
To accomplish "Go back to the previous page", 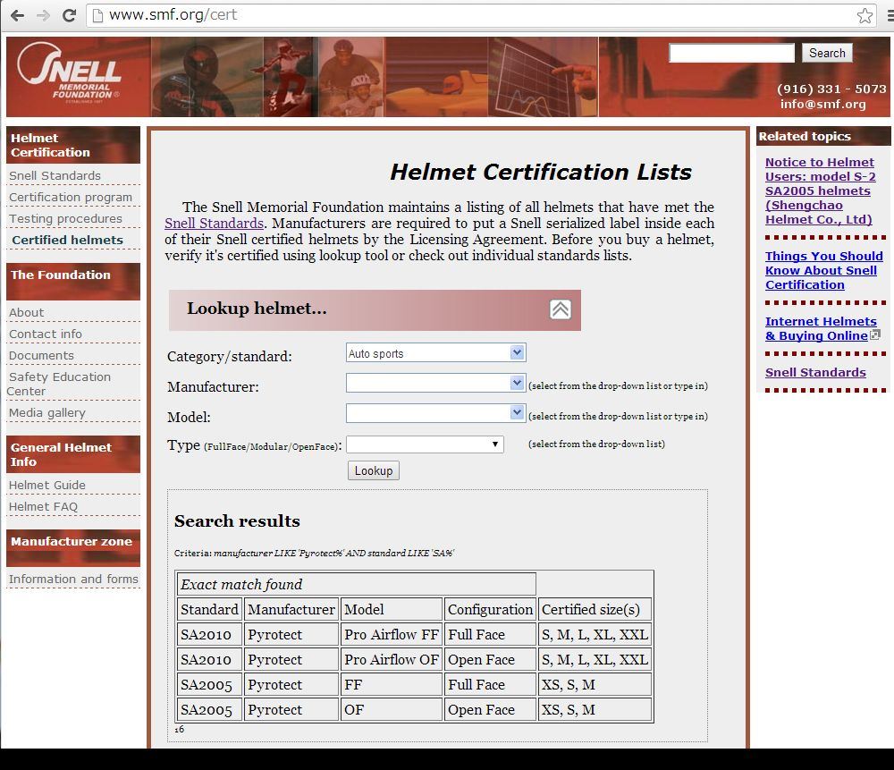I will 17,15.
